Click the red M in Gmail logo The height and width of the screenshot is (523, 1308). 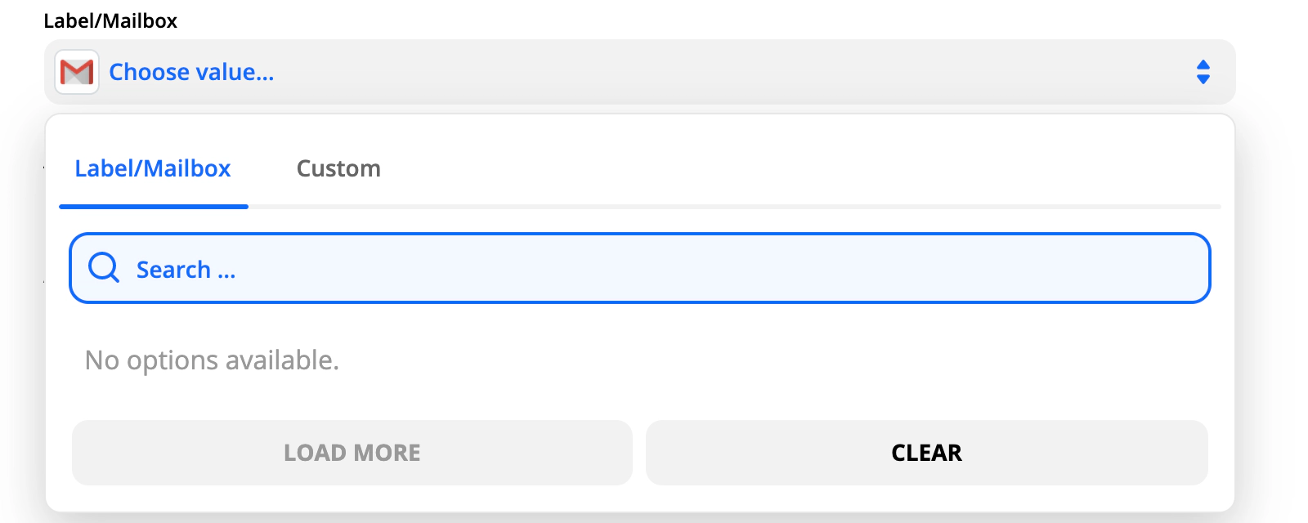77,73
